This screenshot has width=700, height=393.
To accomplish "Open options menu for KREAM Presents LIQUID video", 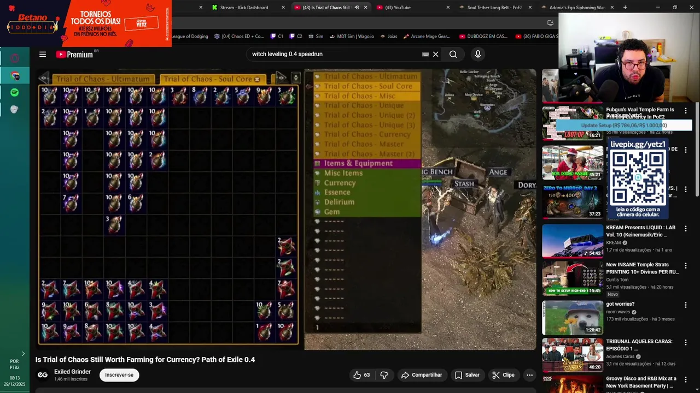I will (x=686, y=229).
